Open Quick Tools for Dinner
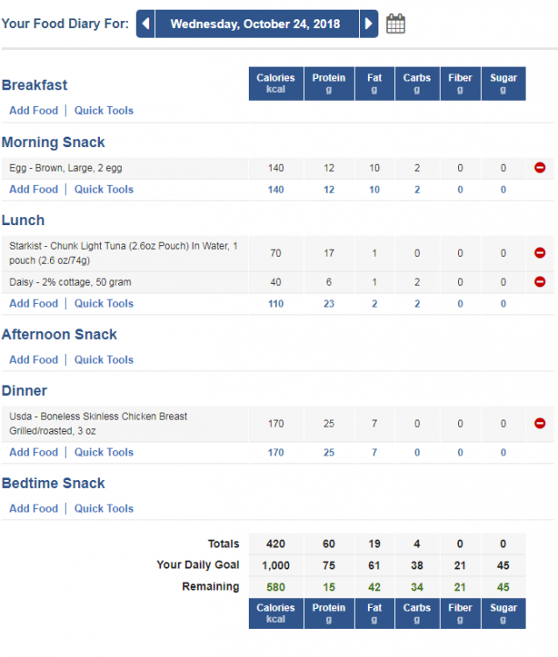Viewport: 558px width, 657px height. click(x=104, y=453)
